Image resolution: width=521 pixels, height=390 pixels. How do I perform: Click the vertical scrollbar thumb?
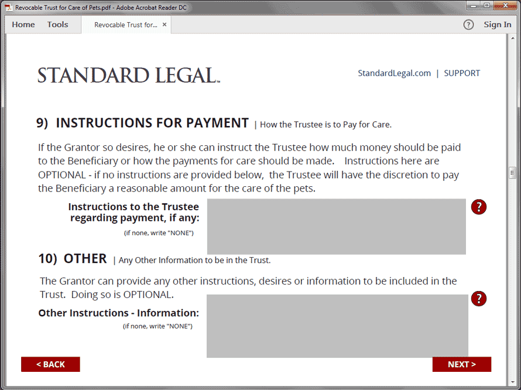pos(512,173)
